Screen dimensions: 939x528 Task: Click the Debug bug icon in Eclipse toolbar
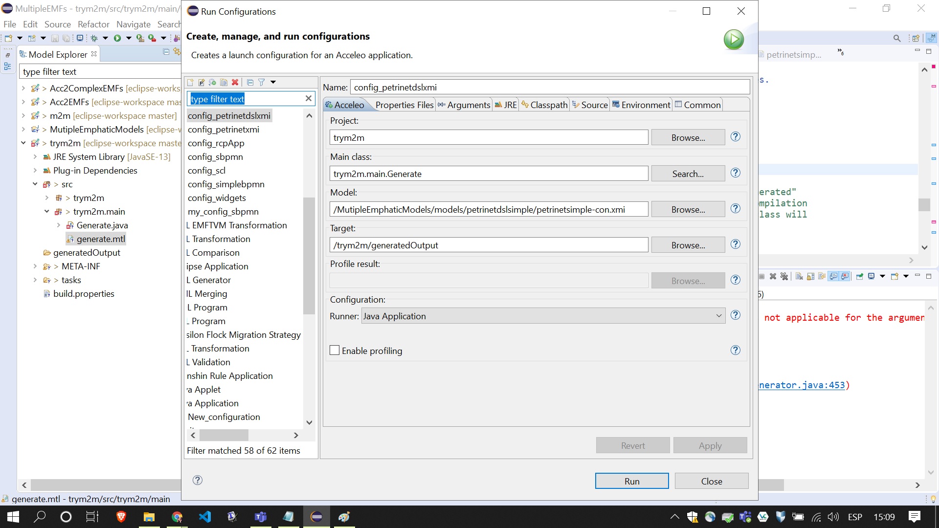pyautogui.click(x=94, y=38)
